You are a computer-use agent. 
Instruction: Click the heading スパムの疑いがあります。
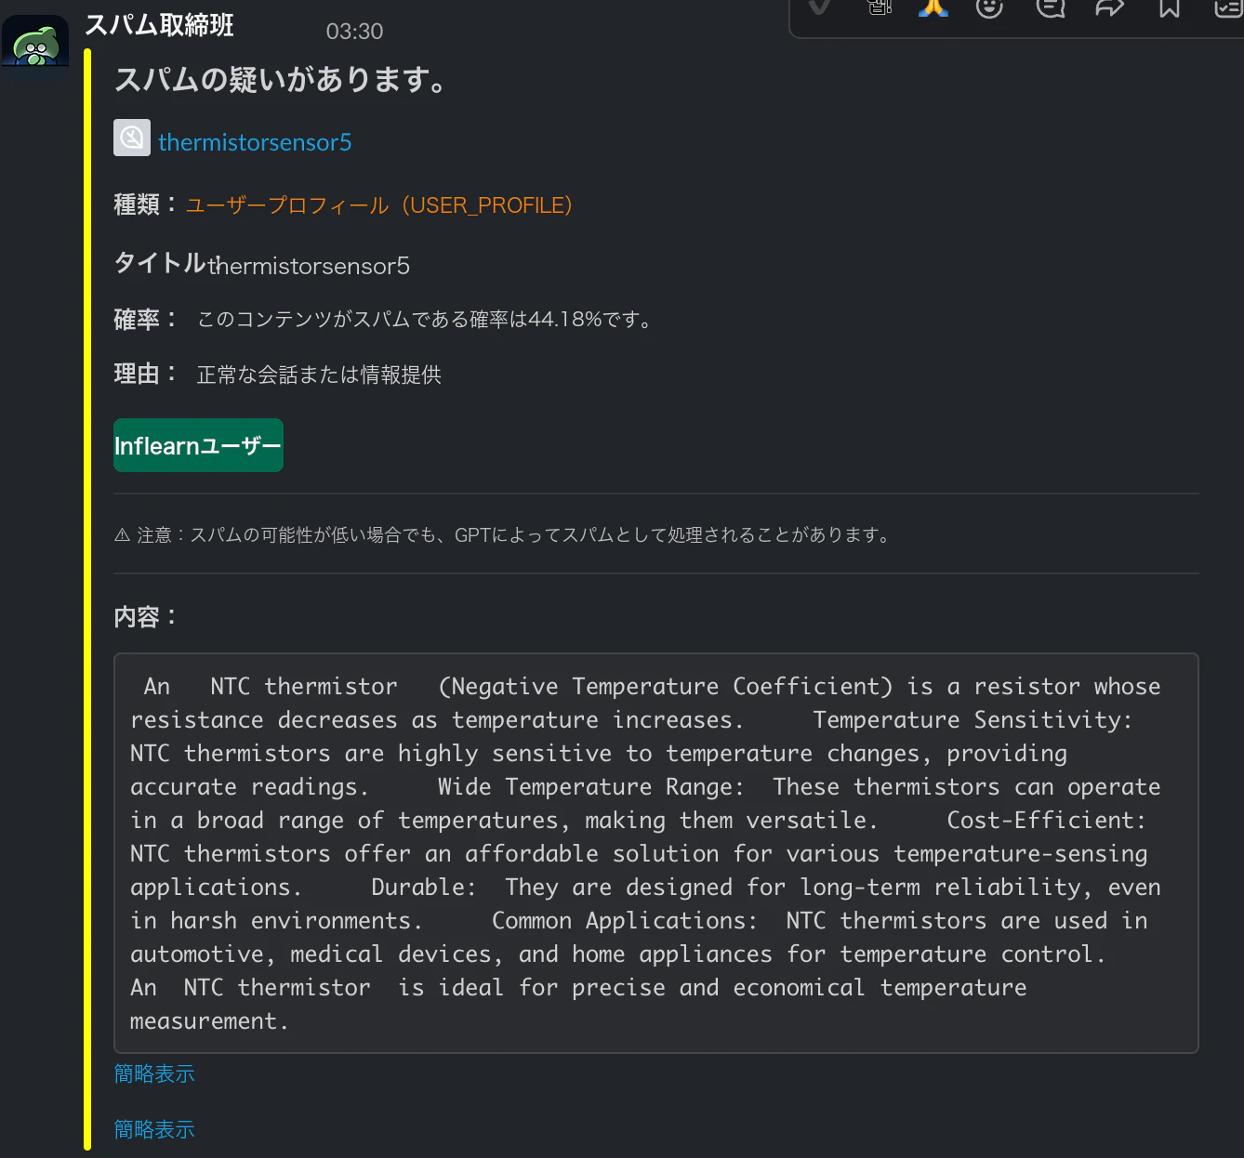pyautogui.click(x=281, y=80)
